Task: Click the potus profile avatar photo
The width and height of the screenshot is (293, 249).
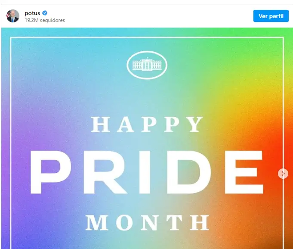Action: click(x=13, y=16)
